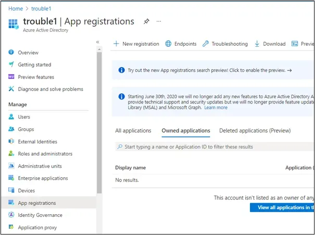The image size is (315, 235).
Task: Click the Devices icon
Action: click(11, 190)
